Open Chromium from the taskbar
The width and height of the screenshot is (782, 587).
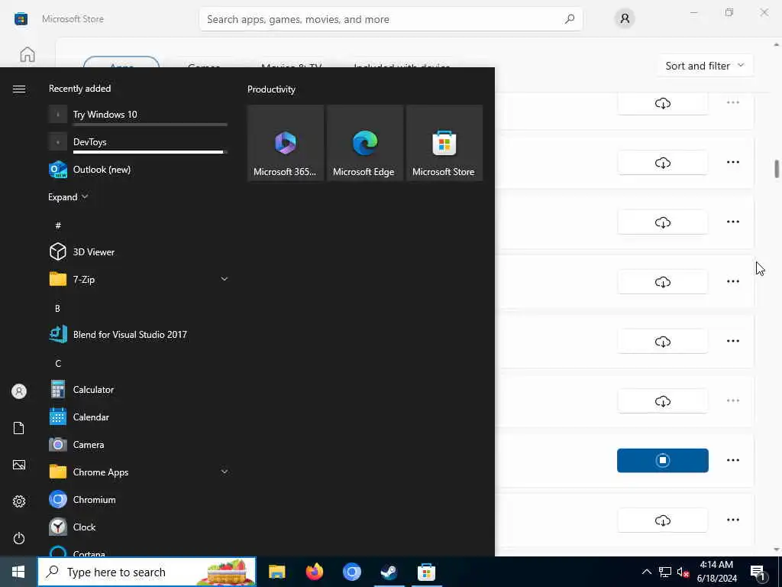pyautogui.click(x=351, y=572)
